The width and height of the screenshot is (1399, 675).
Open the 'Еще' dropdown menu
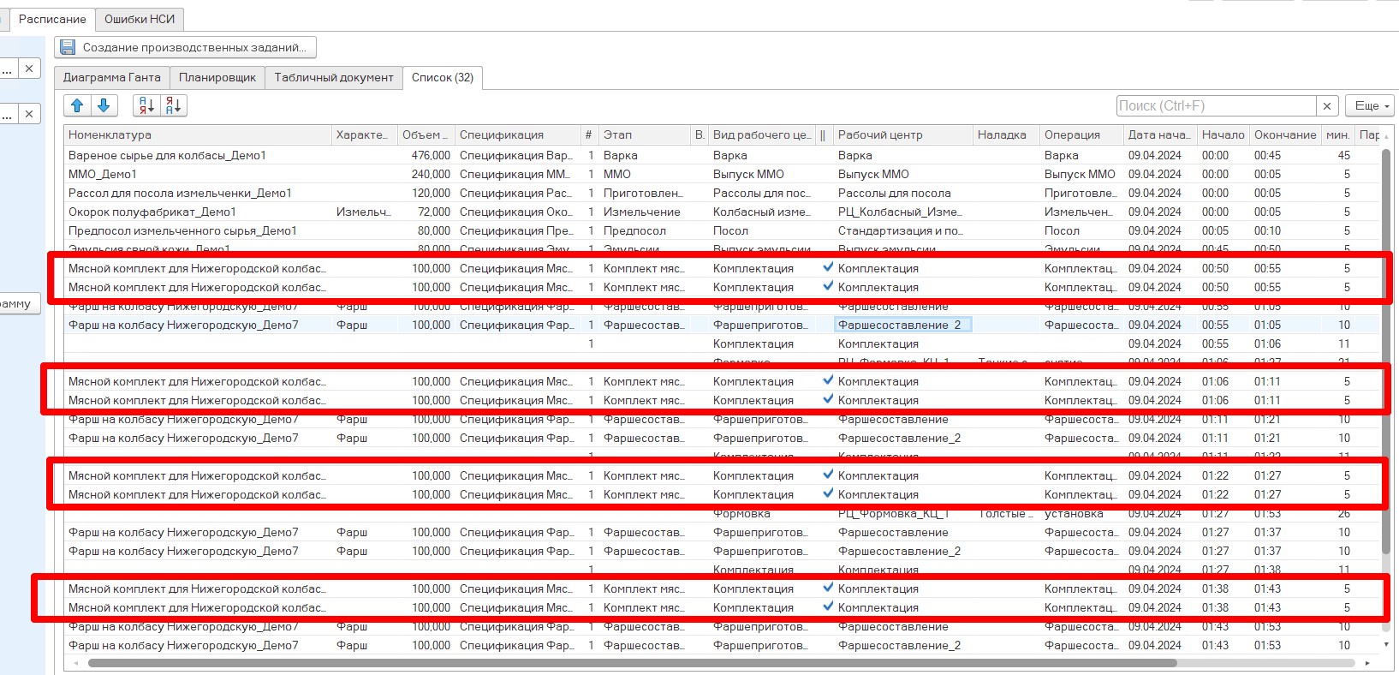coord(1371,105)
